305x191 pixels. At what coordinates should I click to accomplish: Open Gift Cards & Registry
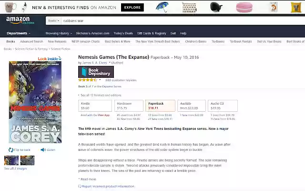click(x=152, y=33)
